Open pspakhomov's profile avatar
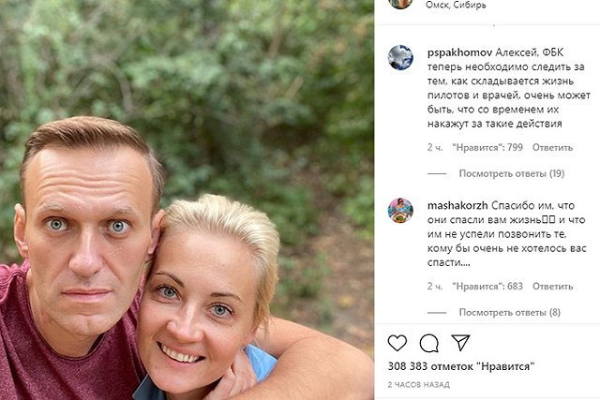 tap(400, 57)
